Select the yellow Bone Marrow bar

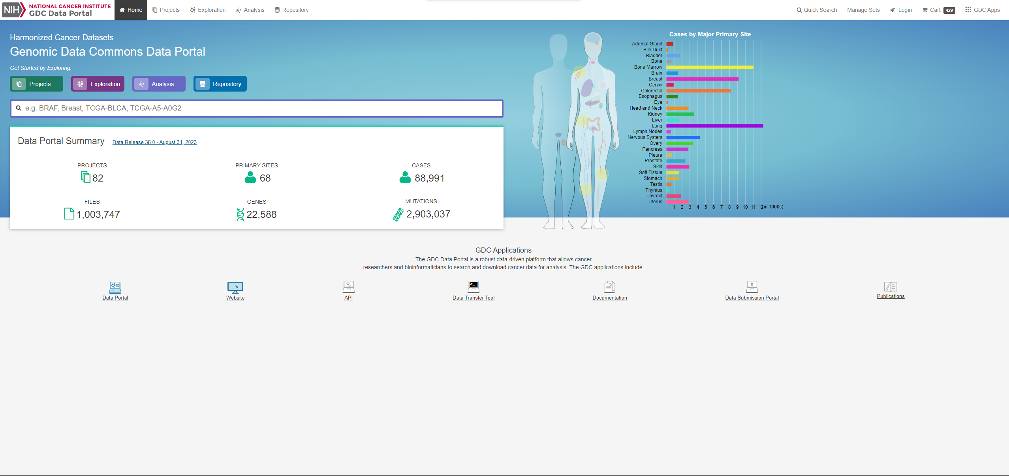tap(709, 67)
